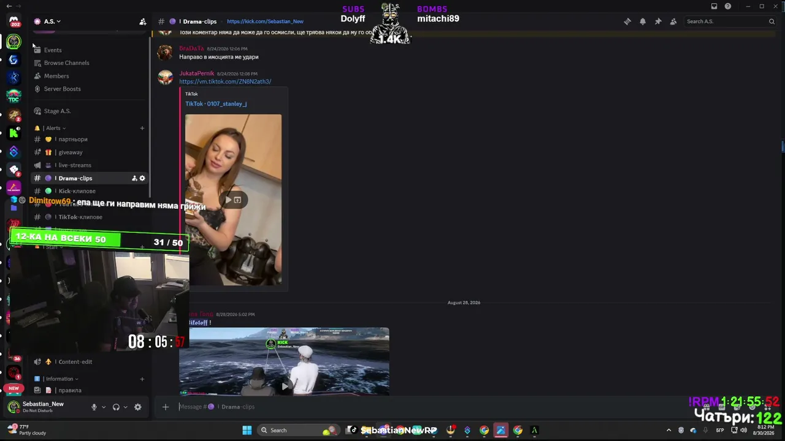
Task: Create invite for Drama-clips channel
Action: pyautogui.click(x=134, y=178)
